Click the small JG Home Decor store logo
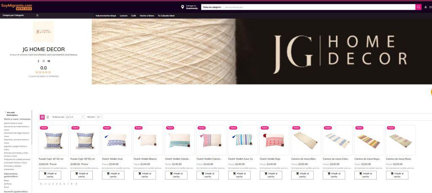 [x=43, y=32]
